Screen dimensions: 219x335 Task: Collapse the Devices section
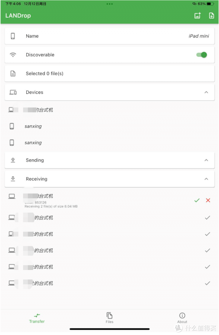tap(206, 92)
